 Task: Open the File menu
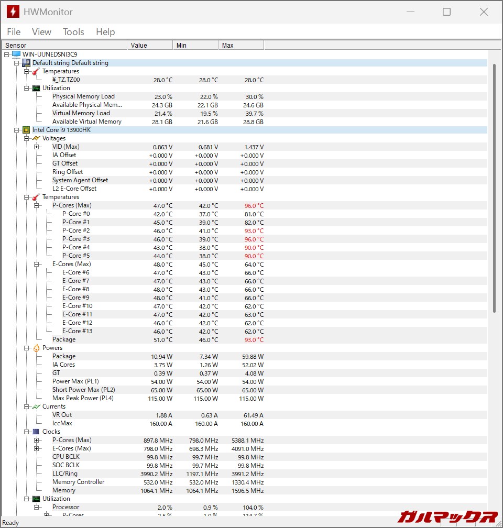(x=14, y=32)
